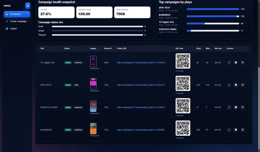Open stats chart for SCRATCH DEMO

pyautogui.click(x=236, y=107)
